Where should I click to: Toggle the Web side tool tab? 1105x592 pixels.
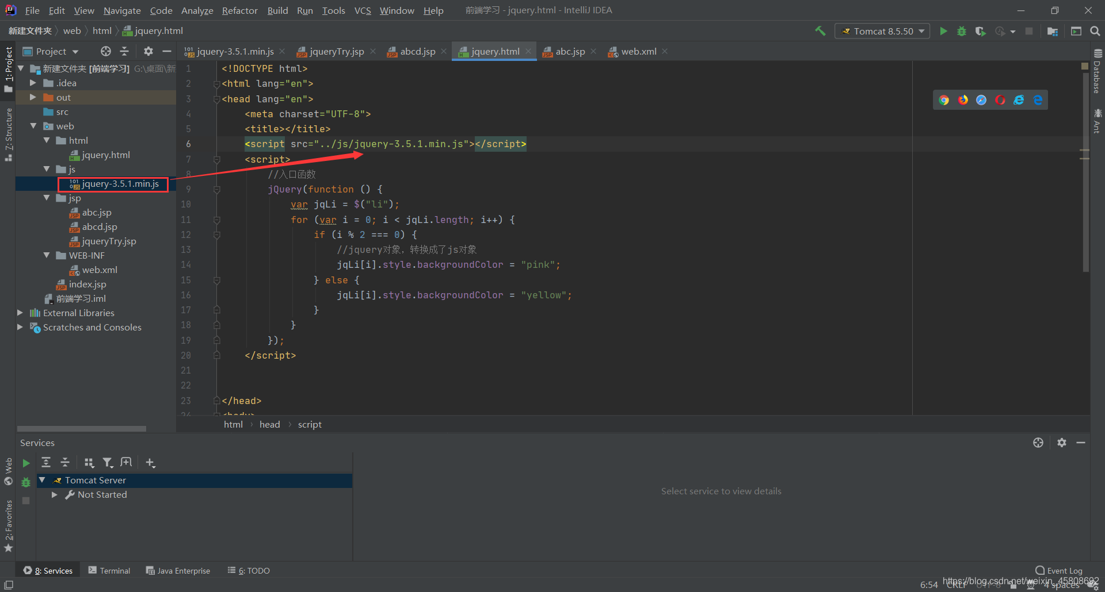tap(8, 472)
